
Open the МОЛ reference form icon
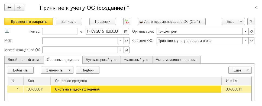tap(126, 41)
